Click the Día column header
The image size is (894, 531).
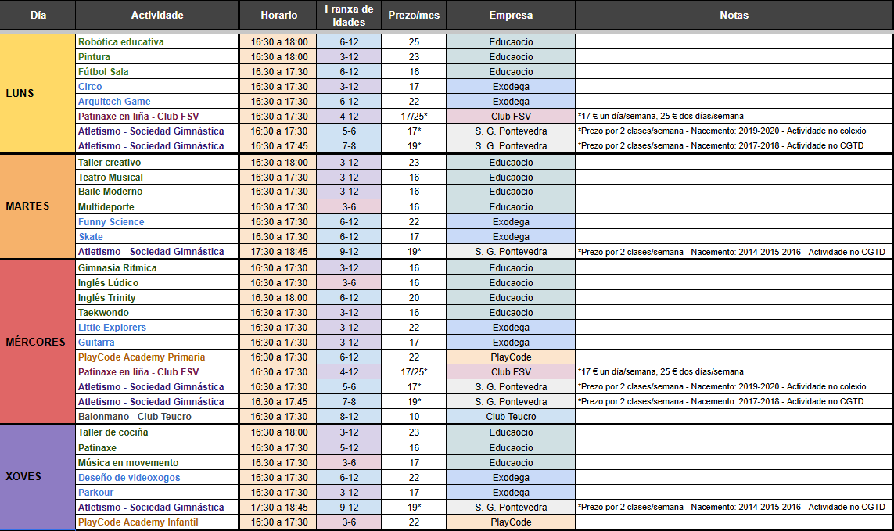38,16
